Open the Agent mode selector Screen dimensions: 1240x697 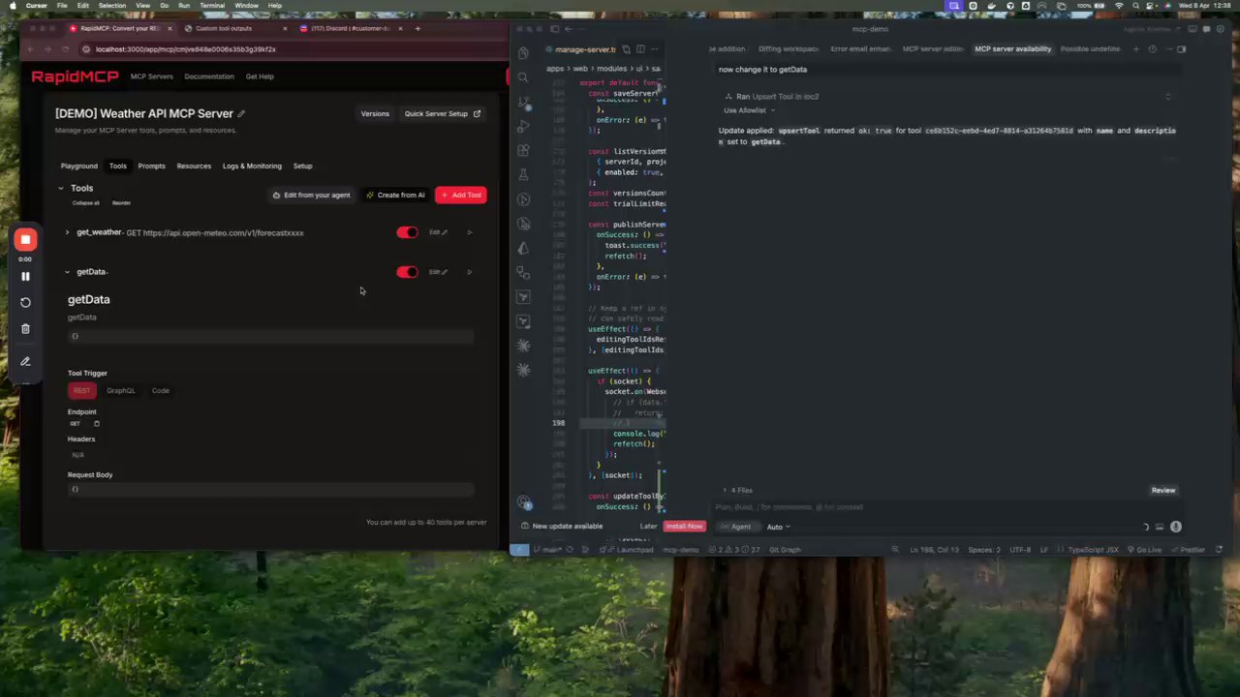click(737, 527)
